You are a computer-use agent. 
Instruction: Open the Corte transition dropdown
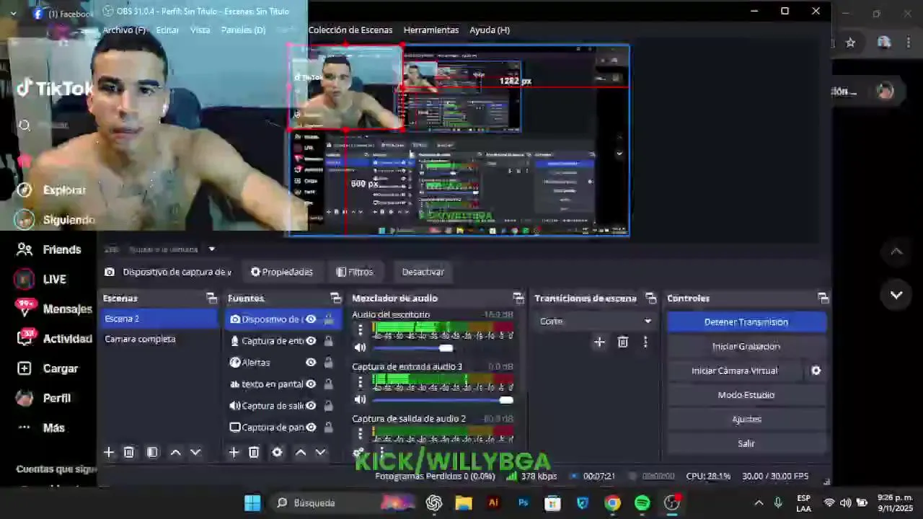[596, 321]
